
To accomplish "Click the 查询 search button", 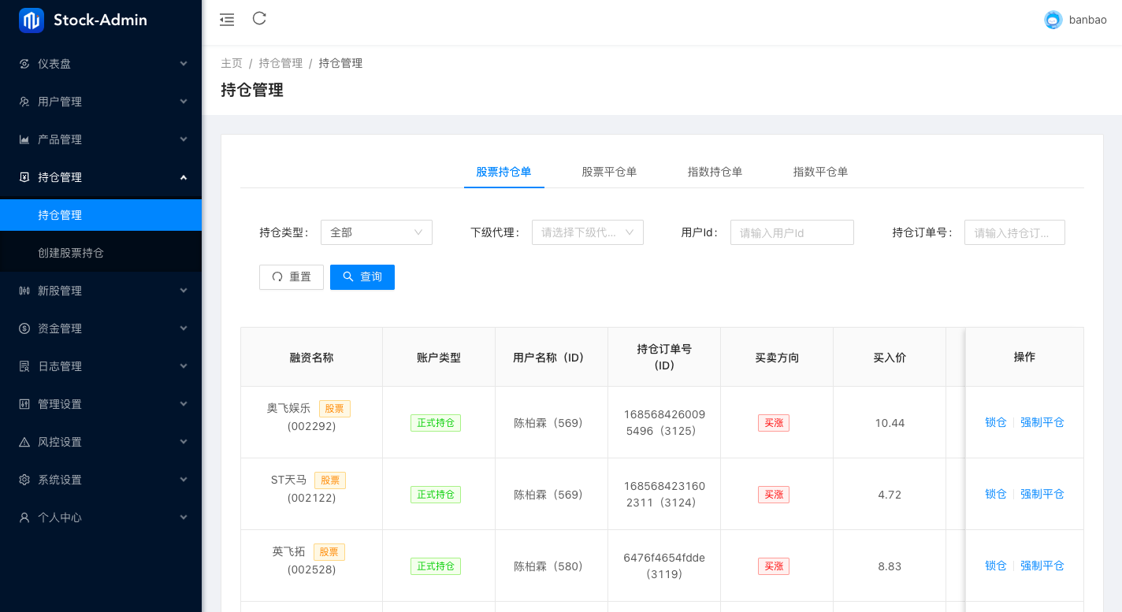I will (x=362, y=277).
